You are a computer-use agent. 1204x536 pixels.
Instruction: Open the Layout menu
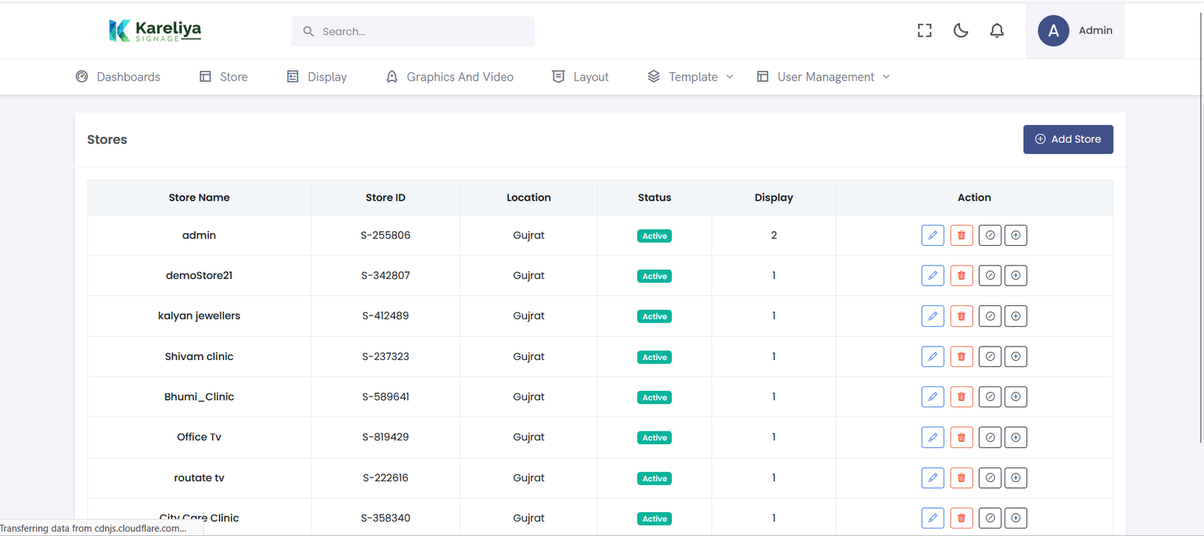tap(580, 77)
